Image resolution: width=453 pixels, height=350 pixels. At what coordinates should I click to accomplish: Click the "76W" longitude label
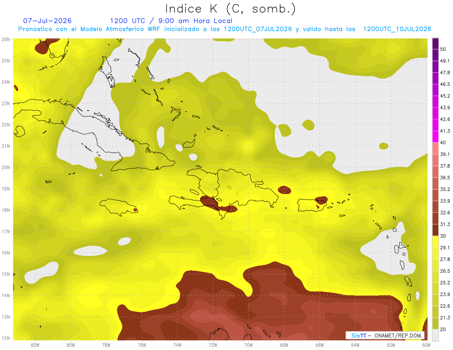point(142,345)
